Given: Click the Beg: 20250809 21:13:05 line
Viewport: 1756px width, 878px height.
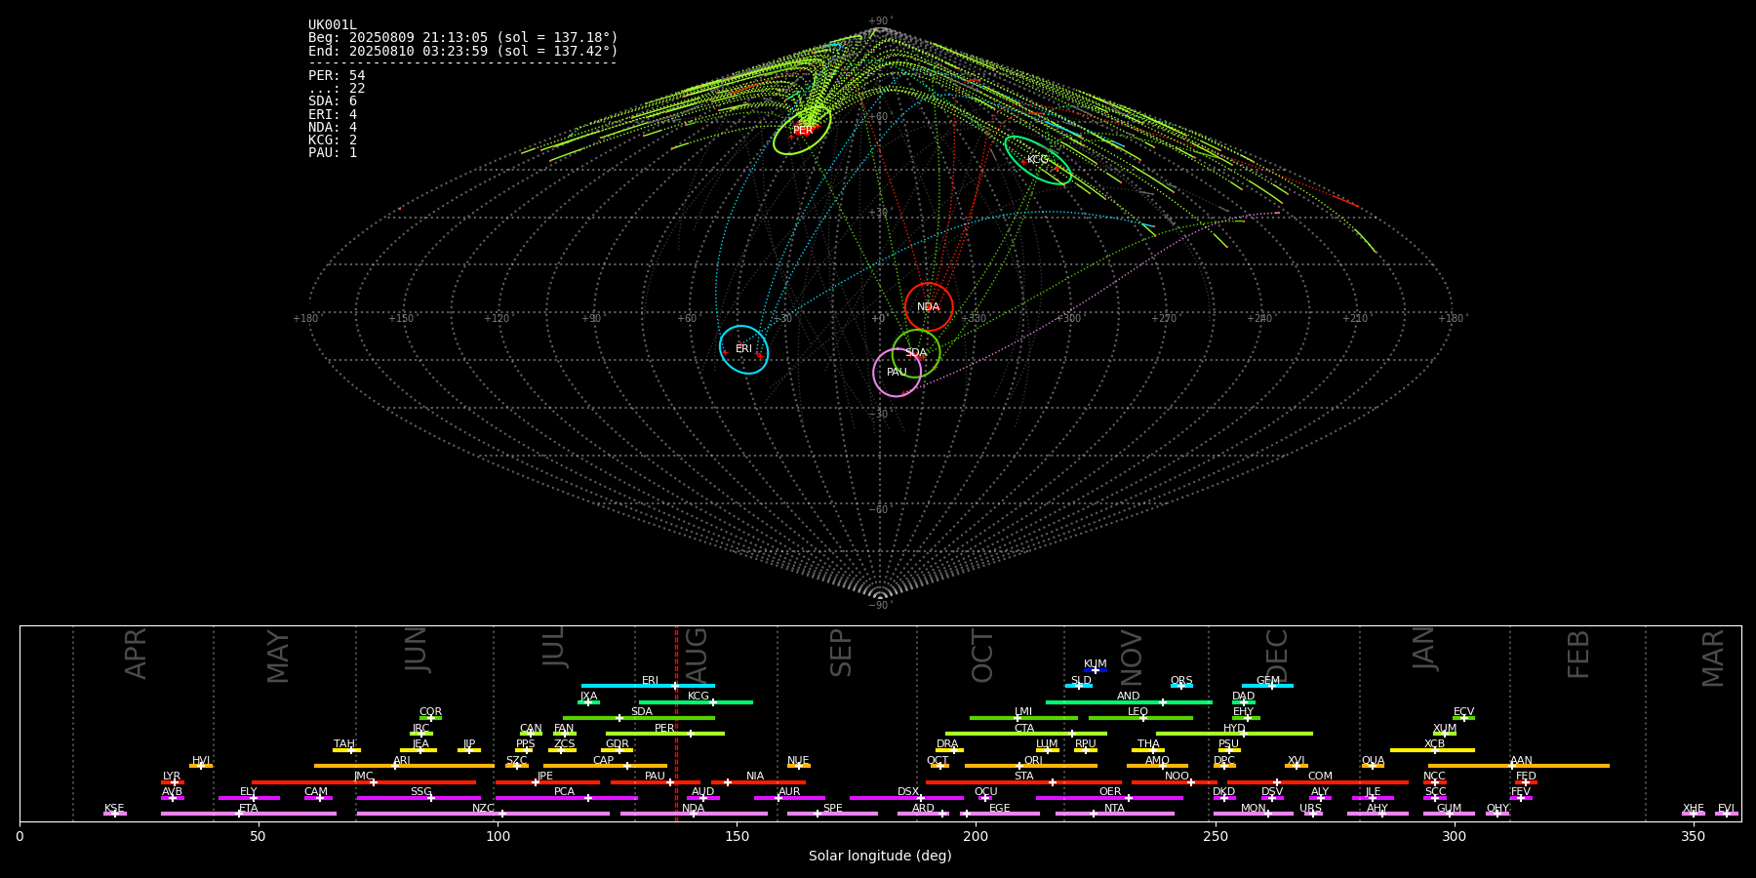Looking at the screenshot, I should 463,38.
